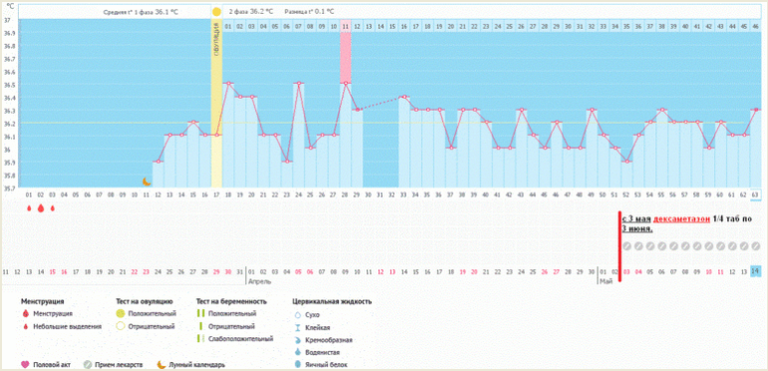Click the large menstruation drop under cycle day 02
The height and width of the screenshot is (371, 768).
(x=41, y=208)
